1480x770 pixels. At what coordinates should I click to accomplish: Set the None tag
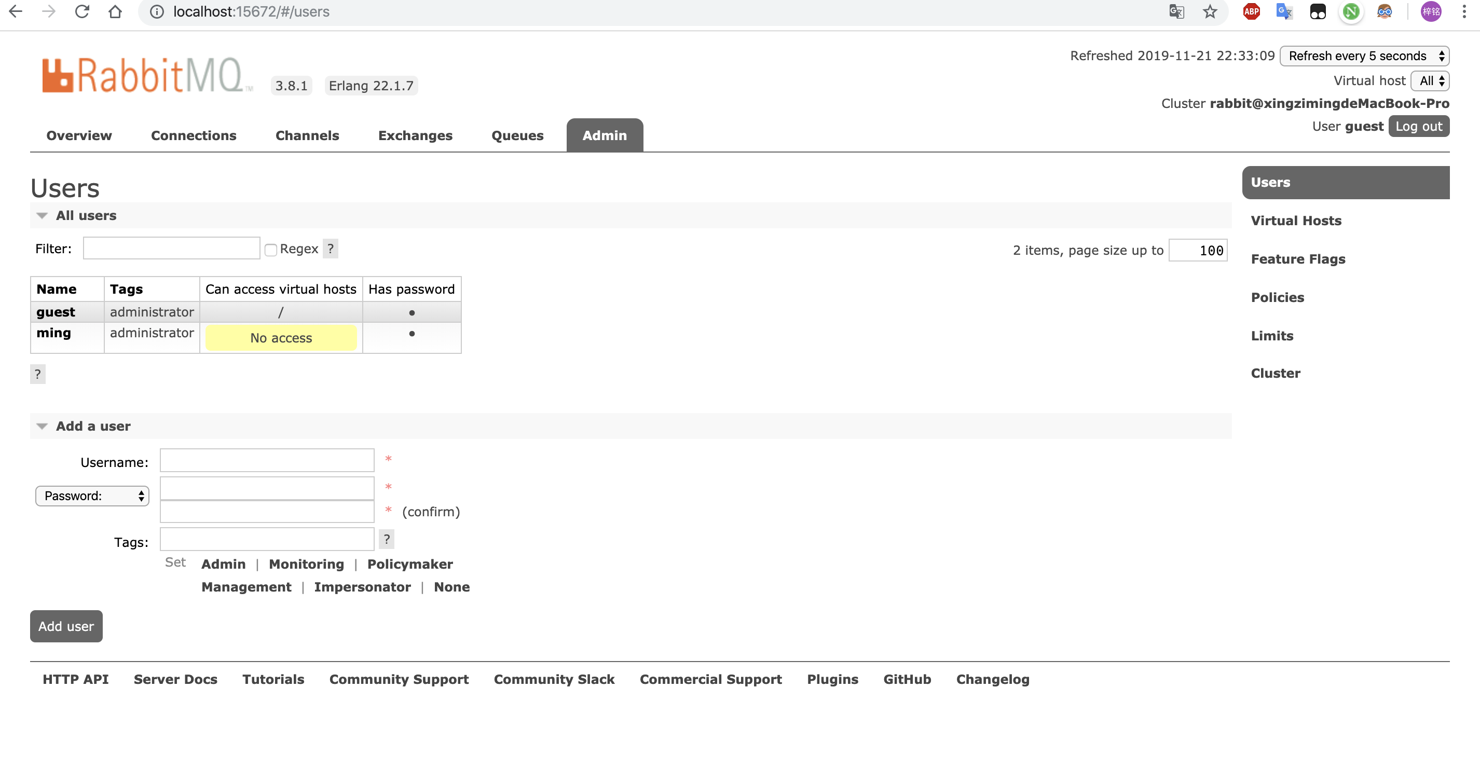click(x=451, y=587)
